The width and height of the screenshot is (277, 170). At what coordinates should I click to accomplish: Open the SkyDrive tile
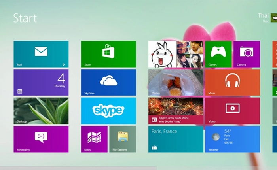[108, 83]
